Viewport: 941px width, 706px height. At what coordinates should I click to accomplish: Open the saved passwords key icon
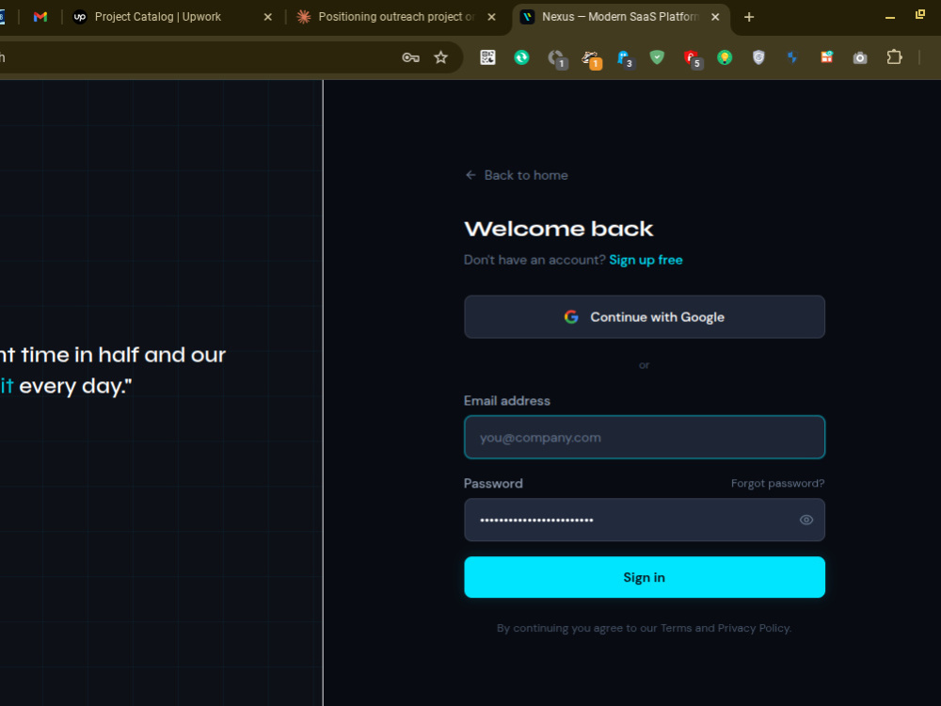[x=410, y=57]
